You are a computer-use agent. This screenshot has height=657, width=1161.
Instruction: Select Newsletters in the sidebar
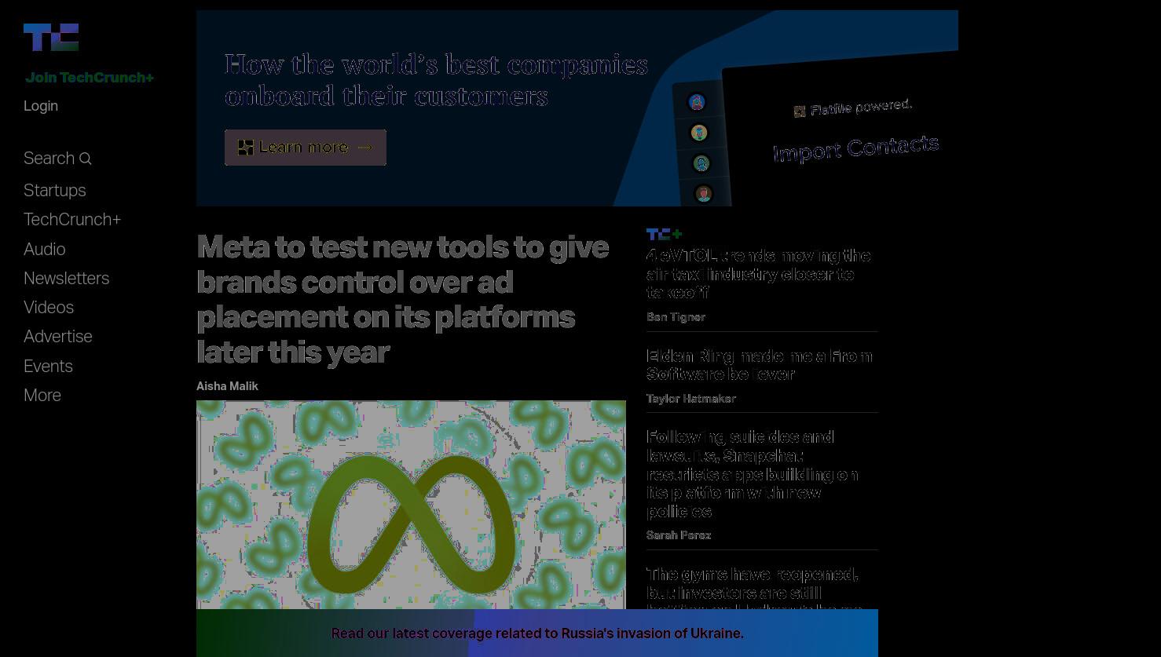pos(67,279)
